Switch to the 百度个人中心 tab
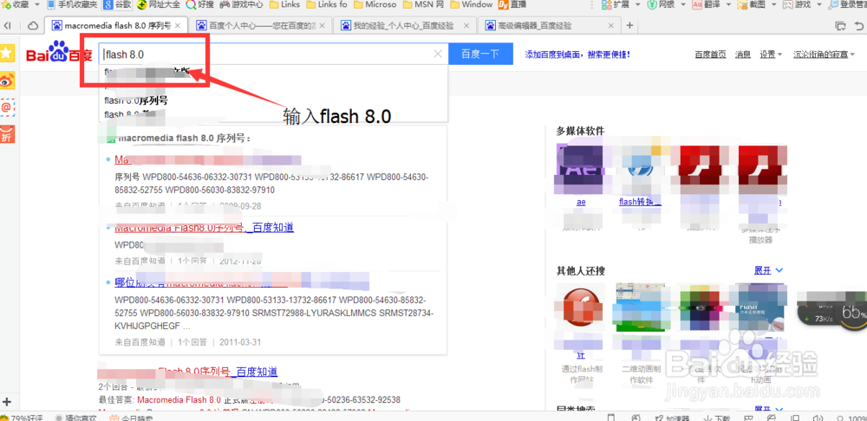This screenshot has height=421, width=867. [260, 25]
